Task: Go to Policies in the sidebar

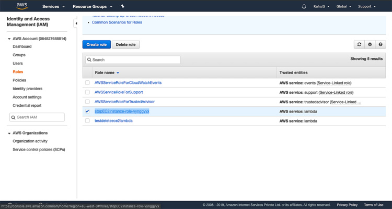Action: pyautogui.click(x=19, y=80)
